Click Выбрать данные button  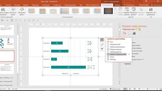[x=127, y=11]
